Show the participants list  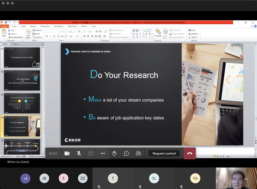point(138,153)
